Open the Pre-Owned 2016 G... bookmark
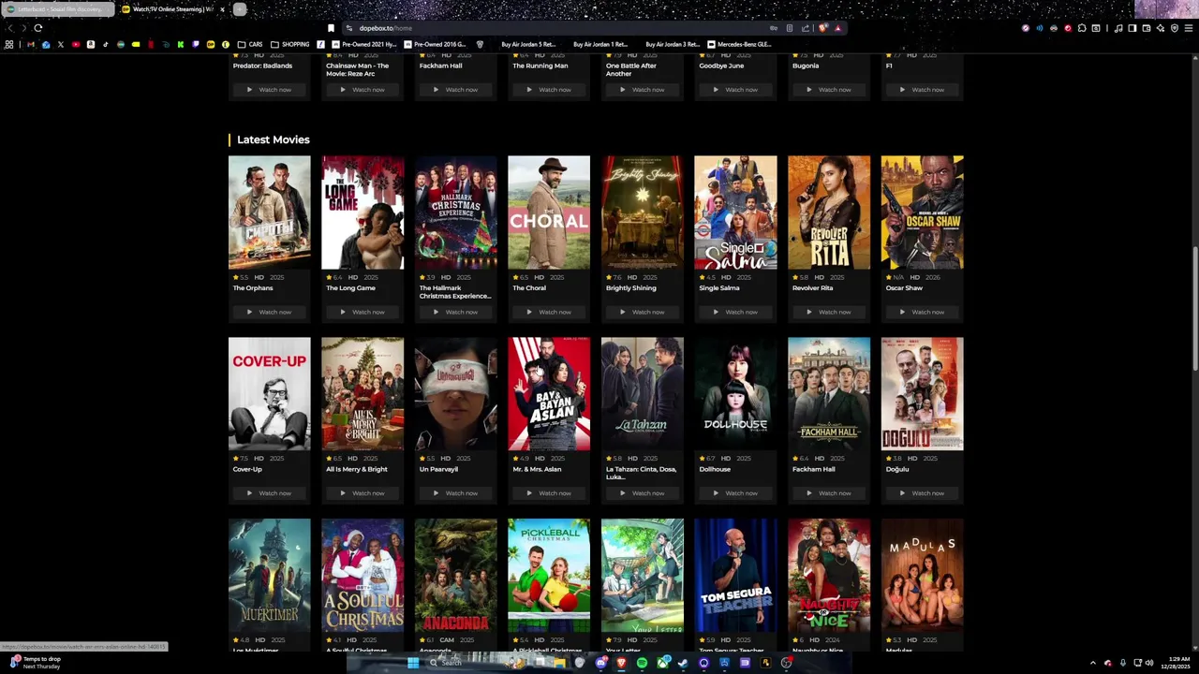 coord(435,44)
